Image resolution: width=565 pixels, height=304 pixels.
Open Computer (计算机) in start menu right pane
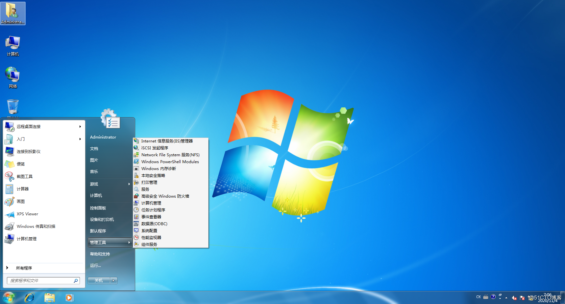(110, 195)
